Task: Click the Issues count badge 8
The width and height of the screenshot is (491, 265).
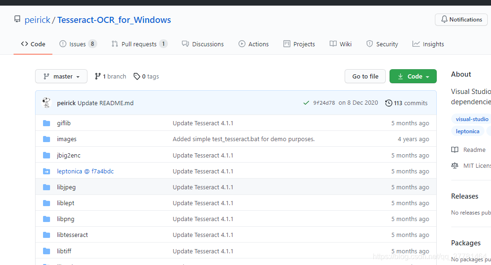Action: pyautogui.click(x=93, y=44)
